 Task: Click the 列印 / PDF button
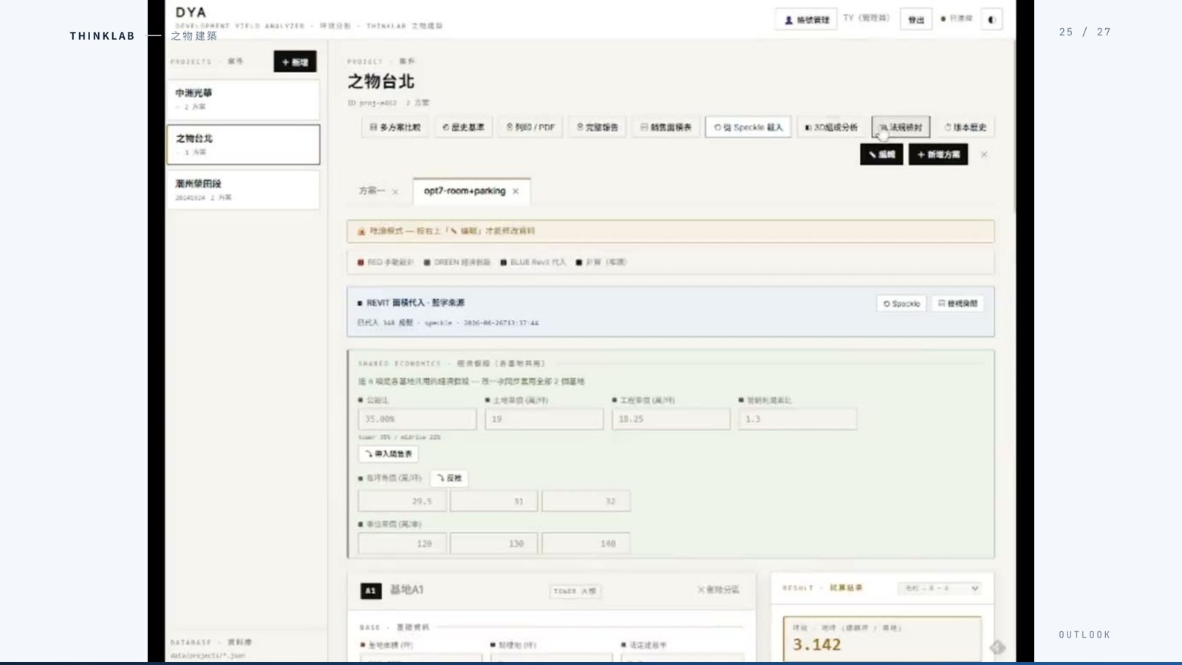530,127
